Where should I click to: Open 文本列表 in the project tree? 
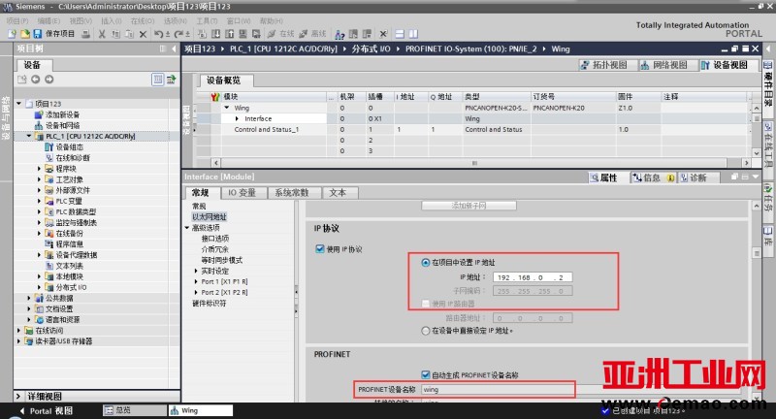(69, 266)
